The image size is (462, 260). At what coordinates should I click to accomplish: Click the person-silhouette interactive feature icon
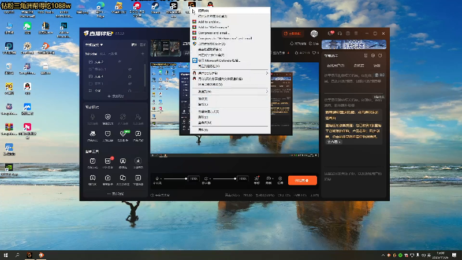tap(138, 117)
